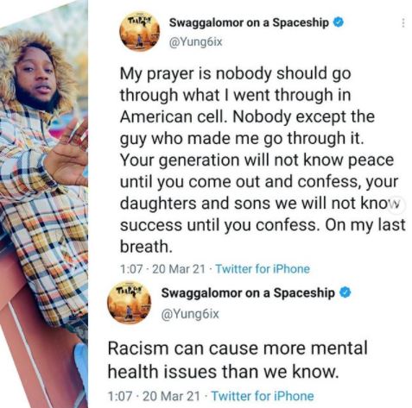The image size is (412, 408).
Task: Click the fur-hooded face in the photo
Action: click(36, 75)
